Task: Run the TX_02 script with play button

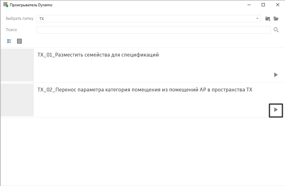Action: pyautogui.click(x=276, y=110)
